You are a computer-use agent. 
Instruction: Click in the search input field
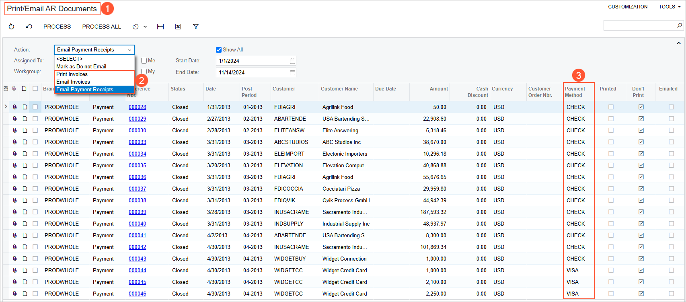pos(639,25)
